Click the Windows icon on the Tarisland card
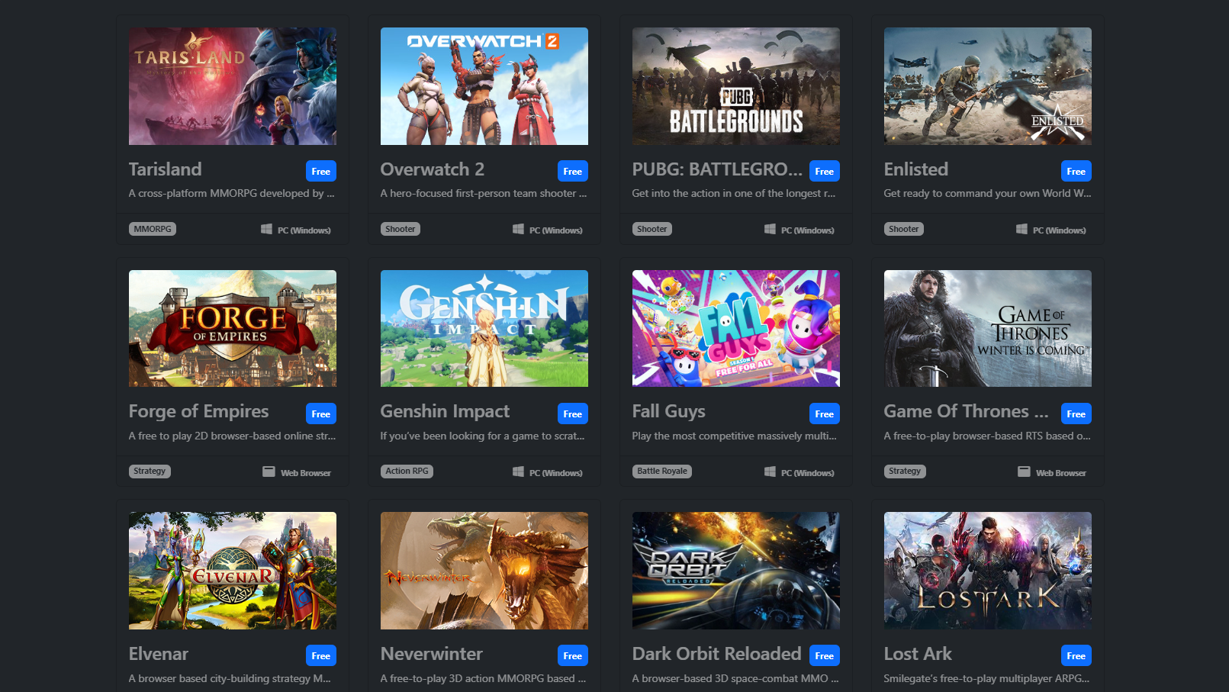This screenshot has width=1229, height=692. (x=266, y=229)
